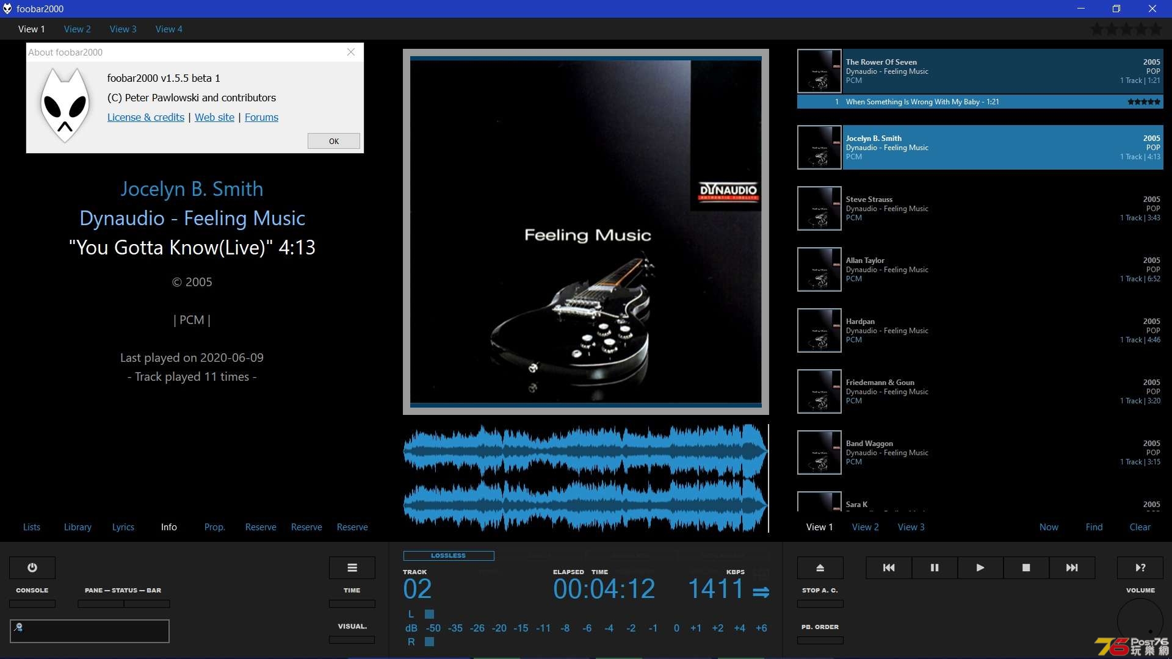Select the Band Waggon album row
The width and height of the screenshot is (1172, 659).
[980, 453]
